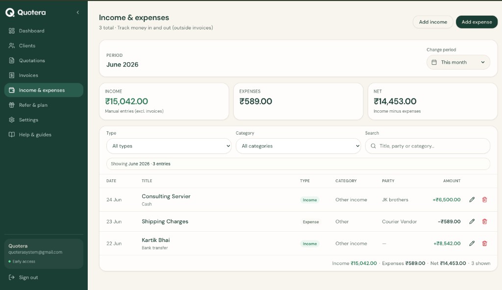This screenshot has width=502, height=290.
Task: Click the Kartik Bhai title
Action: [155, 240]
